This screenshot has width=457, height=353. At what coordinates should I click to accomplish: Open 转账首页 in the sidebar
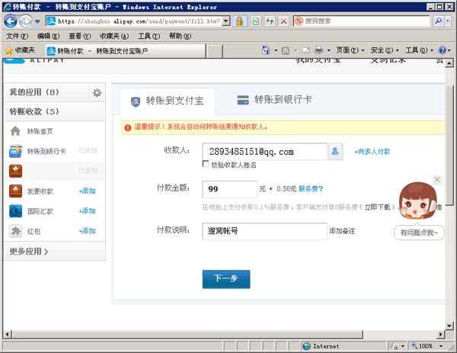point(40,131)
